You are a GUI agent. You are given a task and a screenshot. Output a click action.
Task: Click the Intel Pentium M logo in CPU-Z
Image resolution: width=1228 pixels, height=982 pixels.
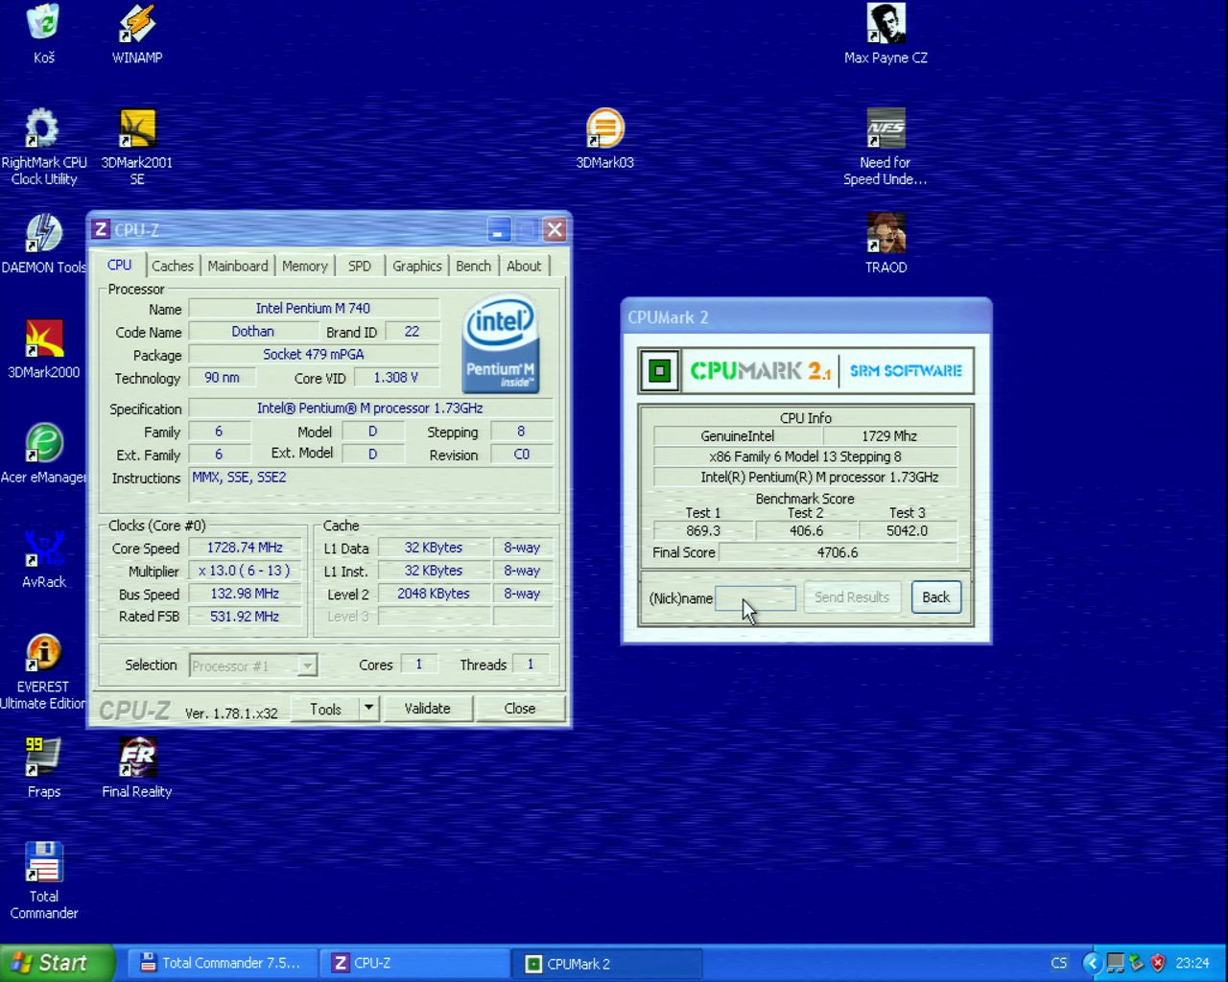tap(500, 345)
